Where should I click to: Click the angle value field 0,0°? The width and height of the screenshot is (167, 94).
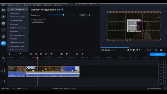83,15
